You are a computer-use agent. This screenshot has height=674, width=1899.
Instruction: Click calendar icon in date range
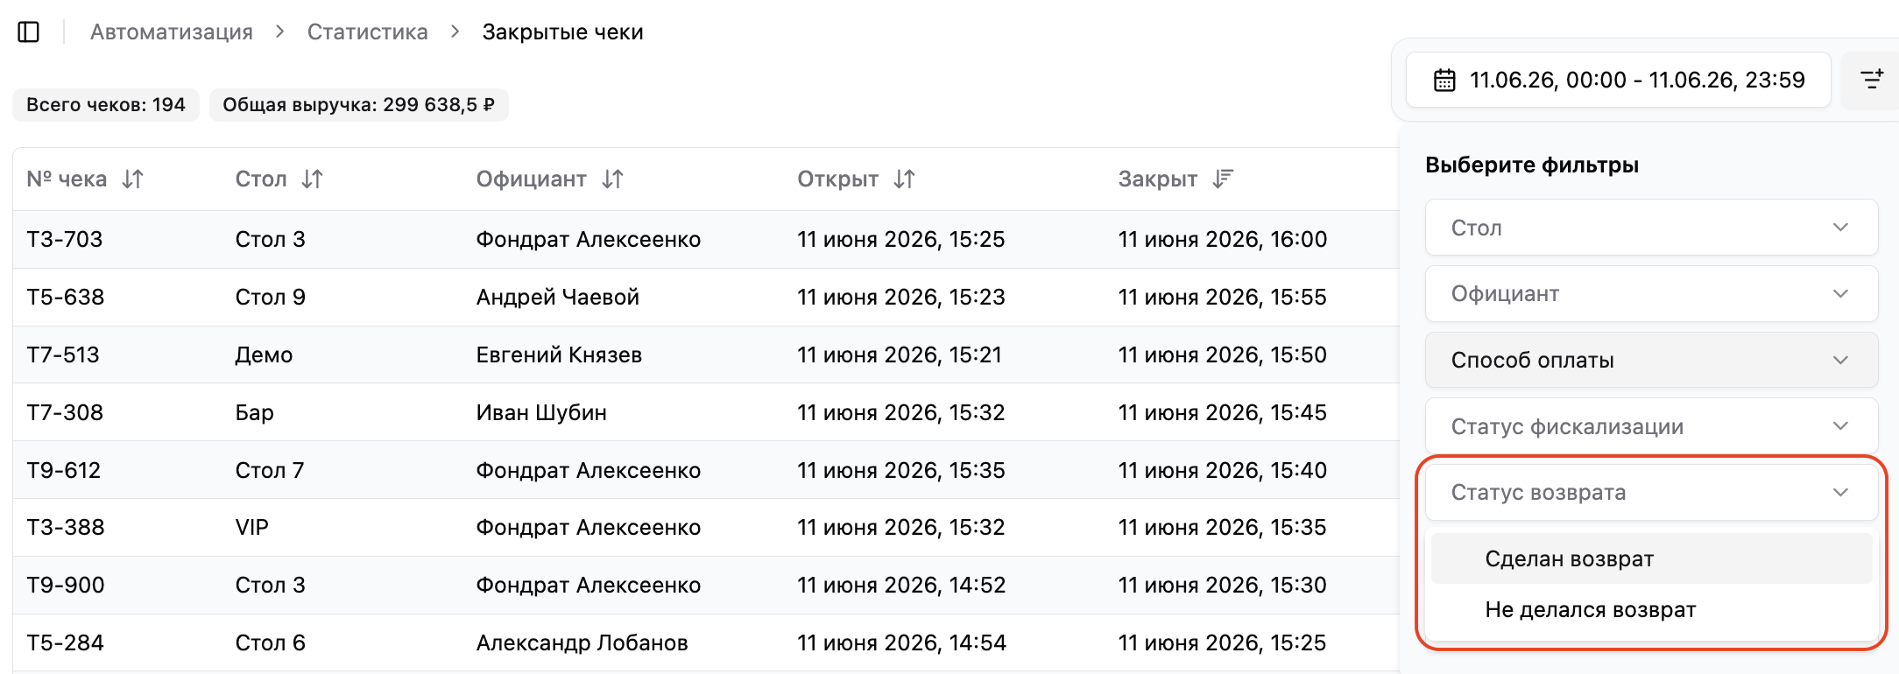coord(1444,81)
